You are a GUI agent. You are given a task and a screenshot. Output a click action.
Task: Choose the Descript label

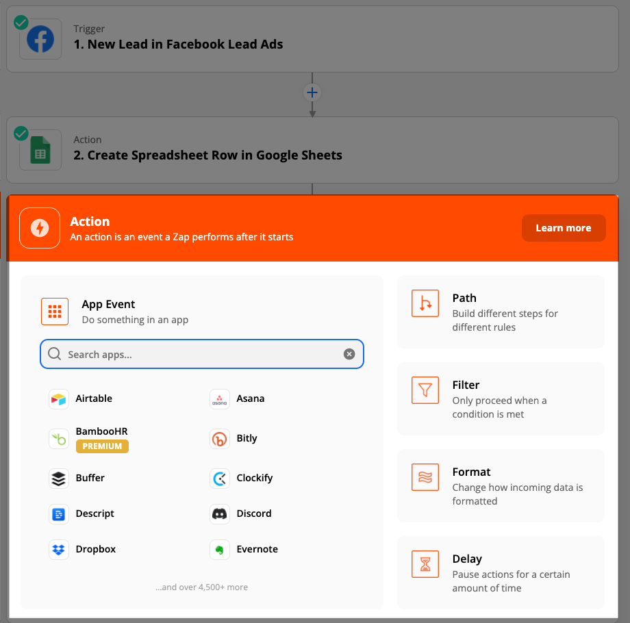[94, 513]
